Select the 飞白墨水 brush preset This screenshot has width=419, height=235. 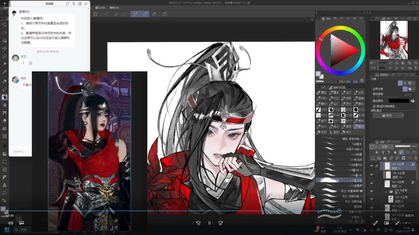pos(339,144)
